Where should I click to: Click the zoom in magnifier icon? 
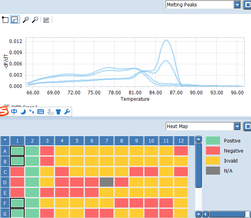(26, 20)
